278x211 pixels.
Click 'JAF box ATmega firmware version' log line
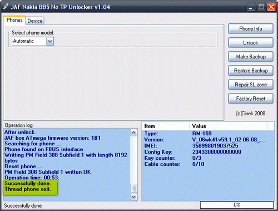[x=52, y=138]
